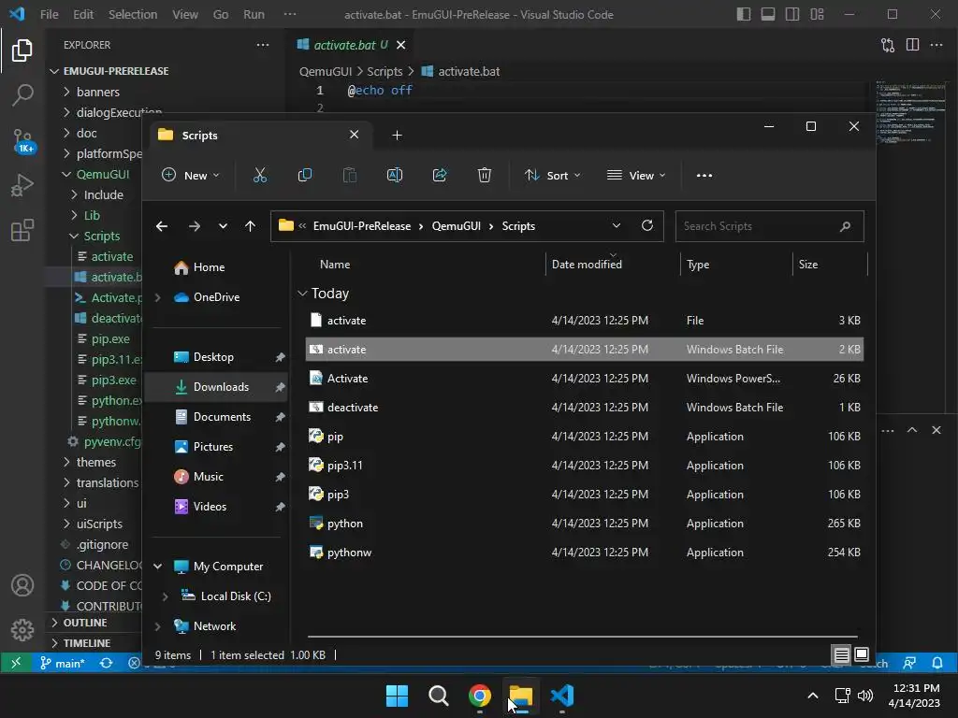Image resolution: width=958 pixels, height=718 pixels.
Task: Open the Sort dropdown in File Explorer
Action: (x=552, y=175)
